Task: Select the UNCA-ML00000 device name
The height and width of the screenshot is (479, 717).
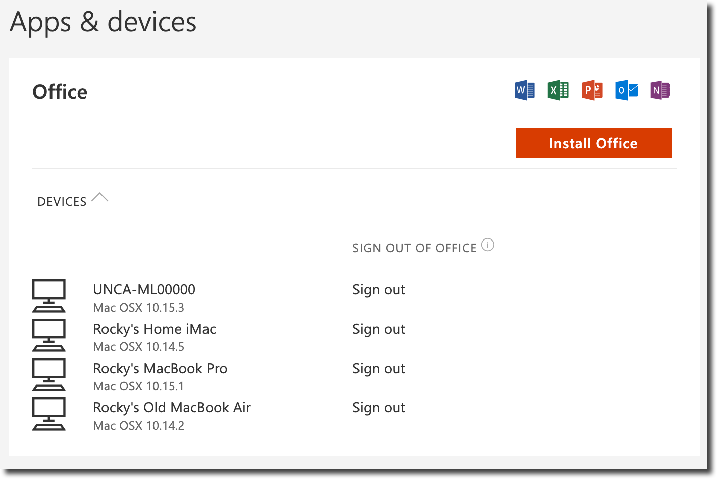Action: (x=144, y=290)
